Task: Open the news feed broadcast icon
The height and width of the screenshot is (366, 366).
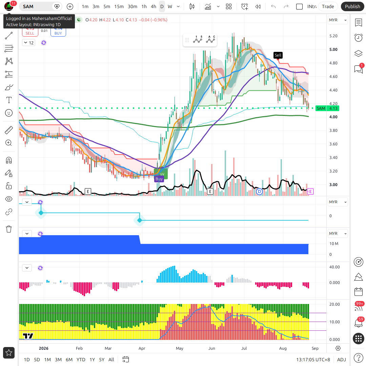Action: tap(359, 307)
